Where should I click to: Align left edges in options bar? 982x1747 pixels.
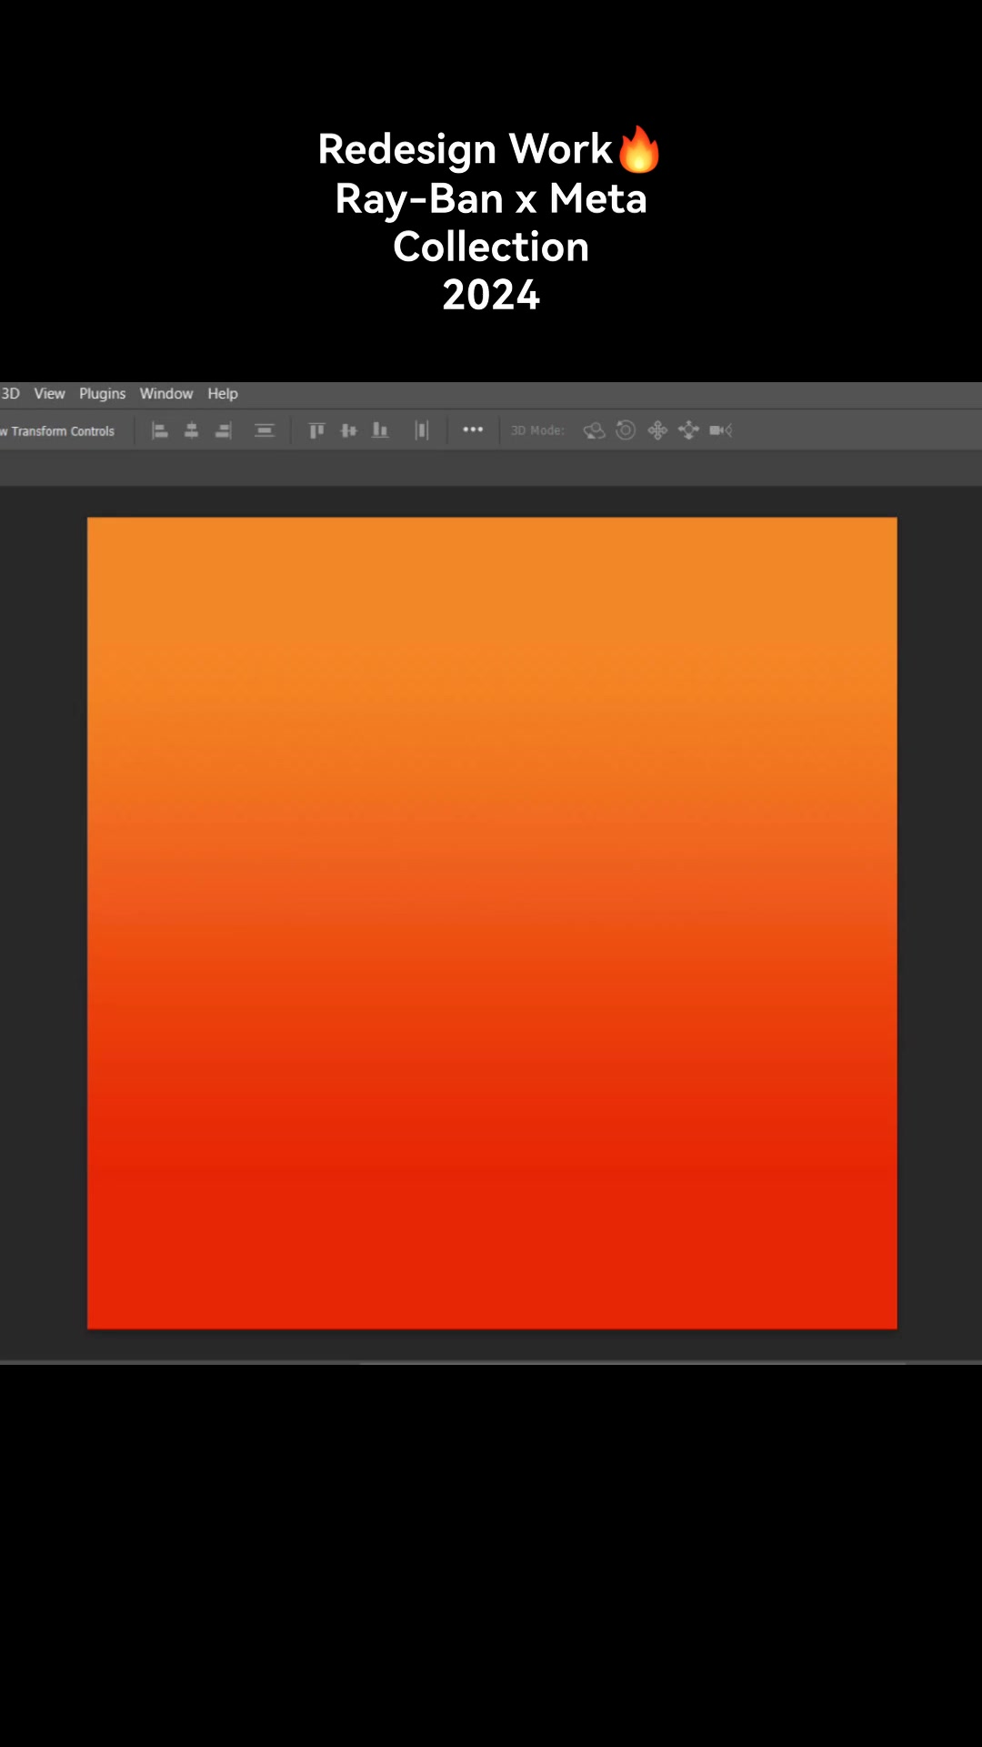(160, 431)
